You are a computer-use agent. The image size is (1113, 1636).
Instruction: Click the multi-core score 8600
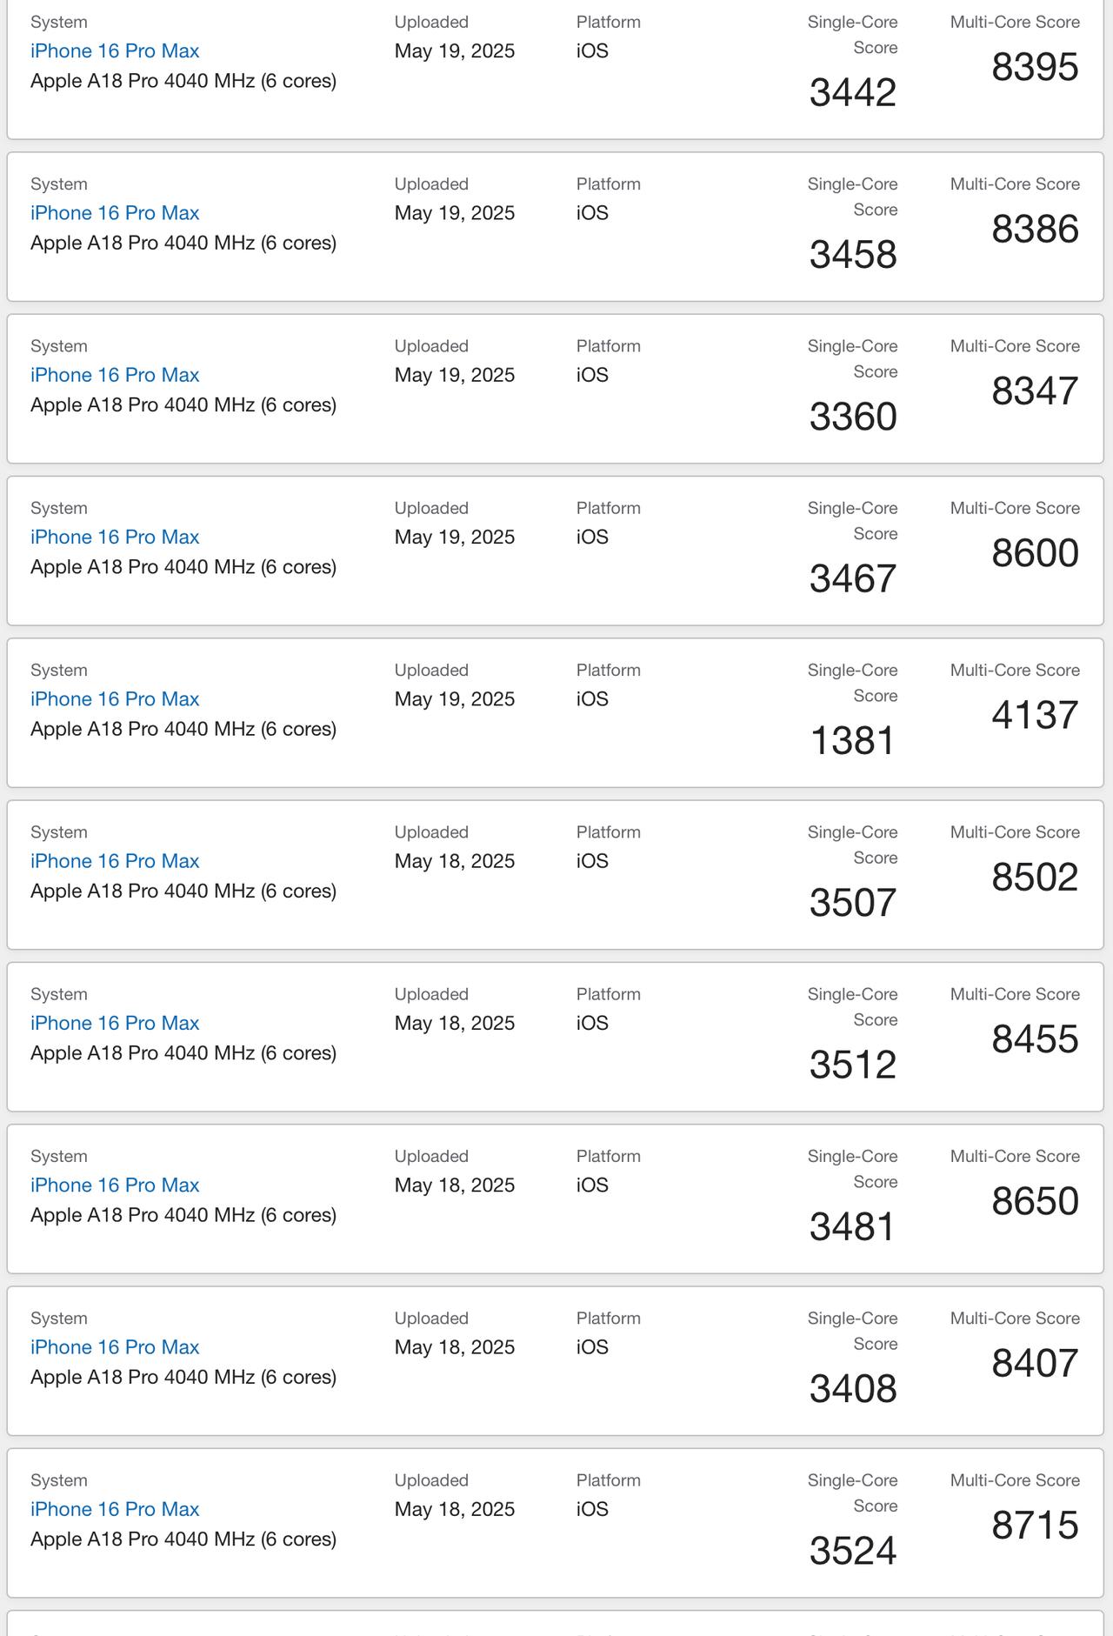click(x=1035, y=553)
